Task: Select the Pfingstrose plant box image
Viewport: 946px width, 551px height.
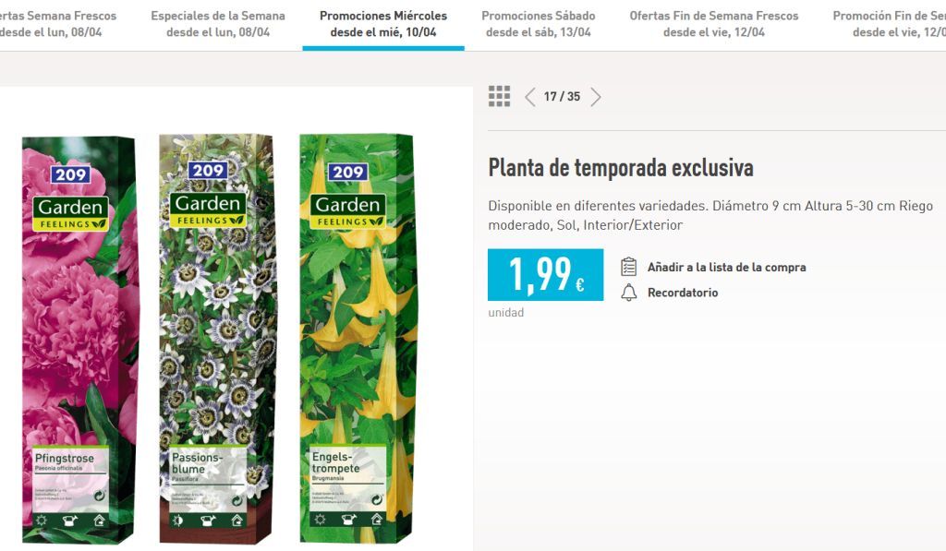Action: click(x=79, y=340)
